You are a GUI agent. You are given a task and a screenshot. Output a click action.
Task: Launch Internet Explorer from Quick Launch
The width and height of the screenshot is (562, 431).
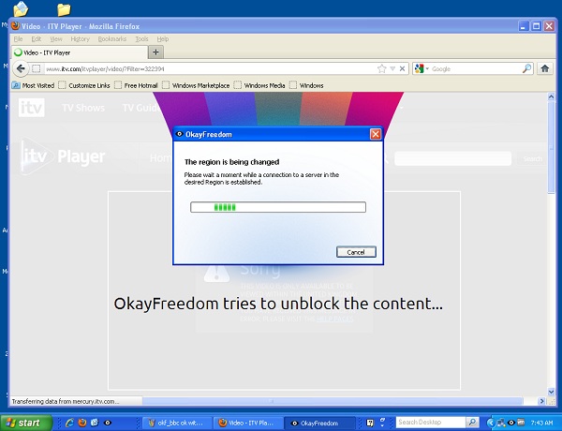pyautogui.click(x=69, y=423)
